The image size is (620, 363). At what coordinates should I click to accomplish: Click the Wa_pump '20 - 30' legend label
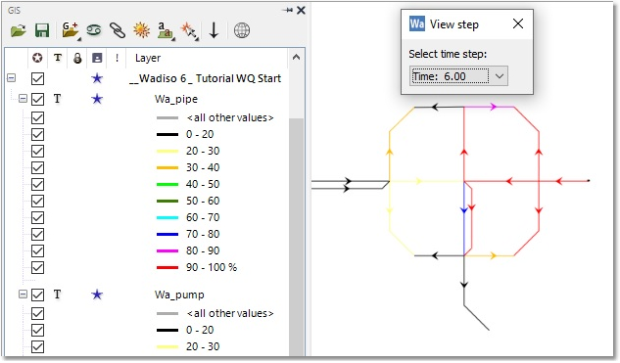(203, 346)
